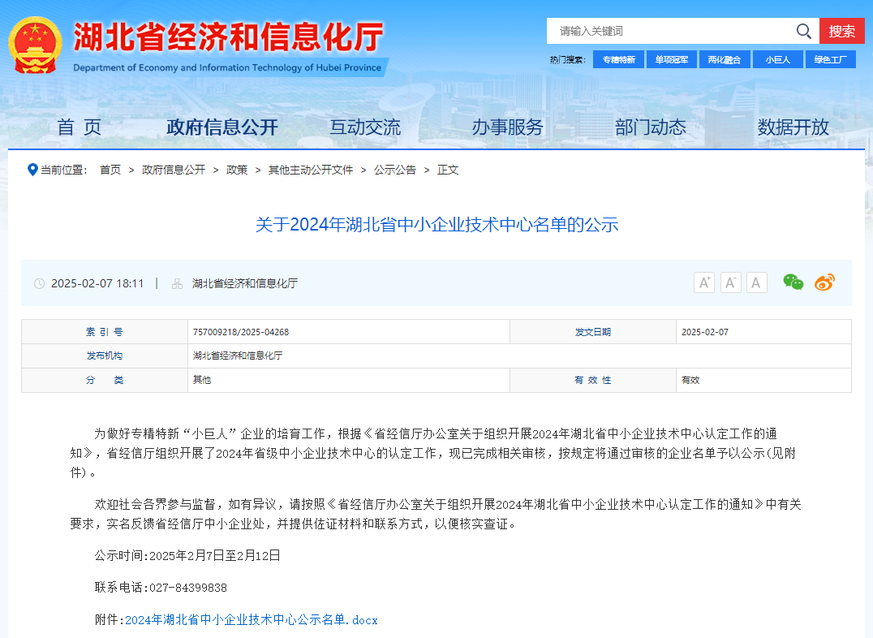Click the national emblem logo

(35, 45)
